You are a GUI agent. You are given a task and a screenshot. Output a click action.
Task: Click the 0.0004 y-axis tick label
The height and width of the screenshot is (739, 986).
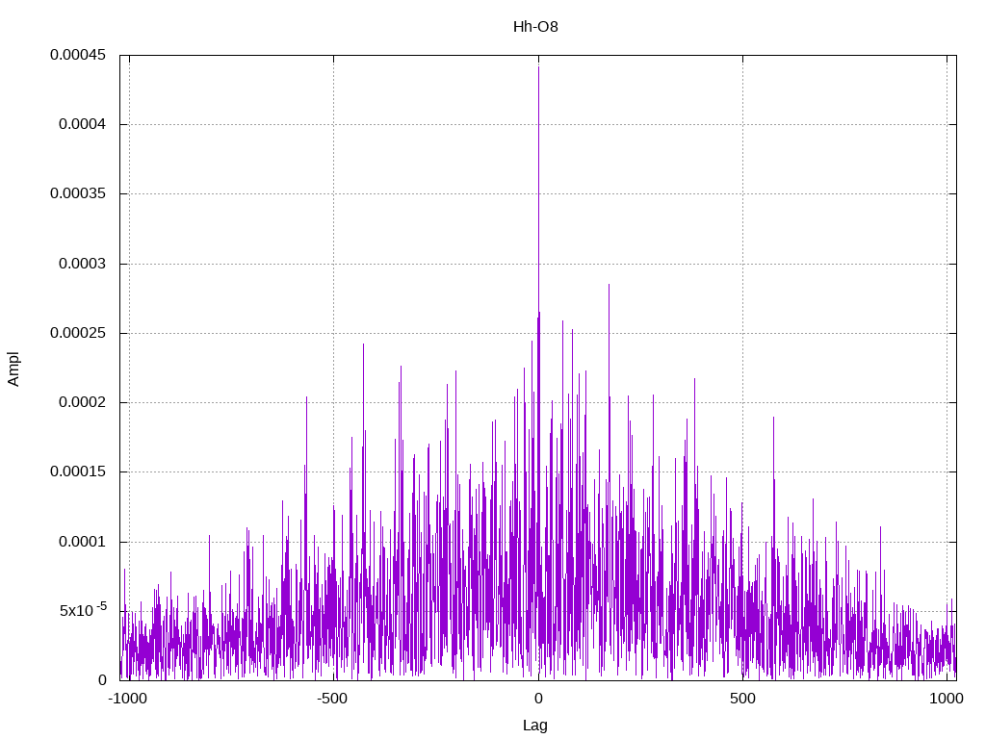point(83,124)
